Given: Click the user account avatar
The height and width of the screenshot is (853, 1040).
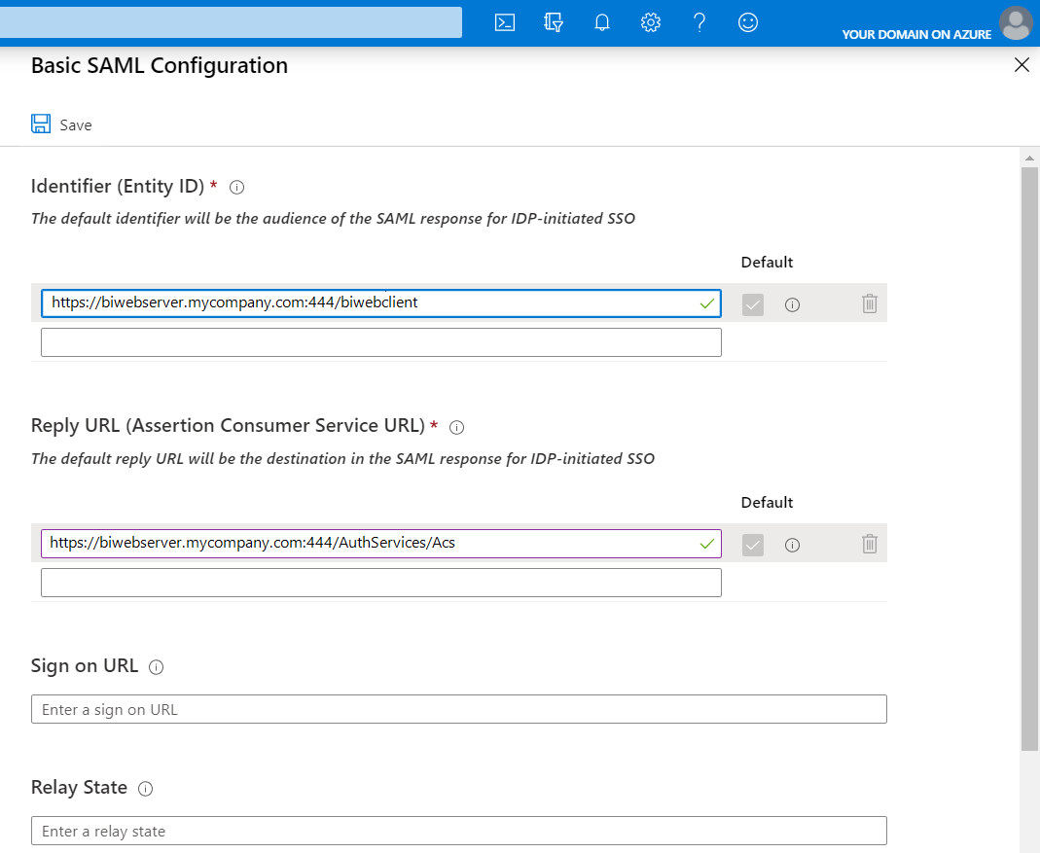Looking at the screenshot, I should (x=1016, y=22).
